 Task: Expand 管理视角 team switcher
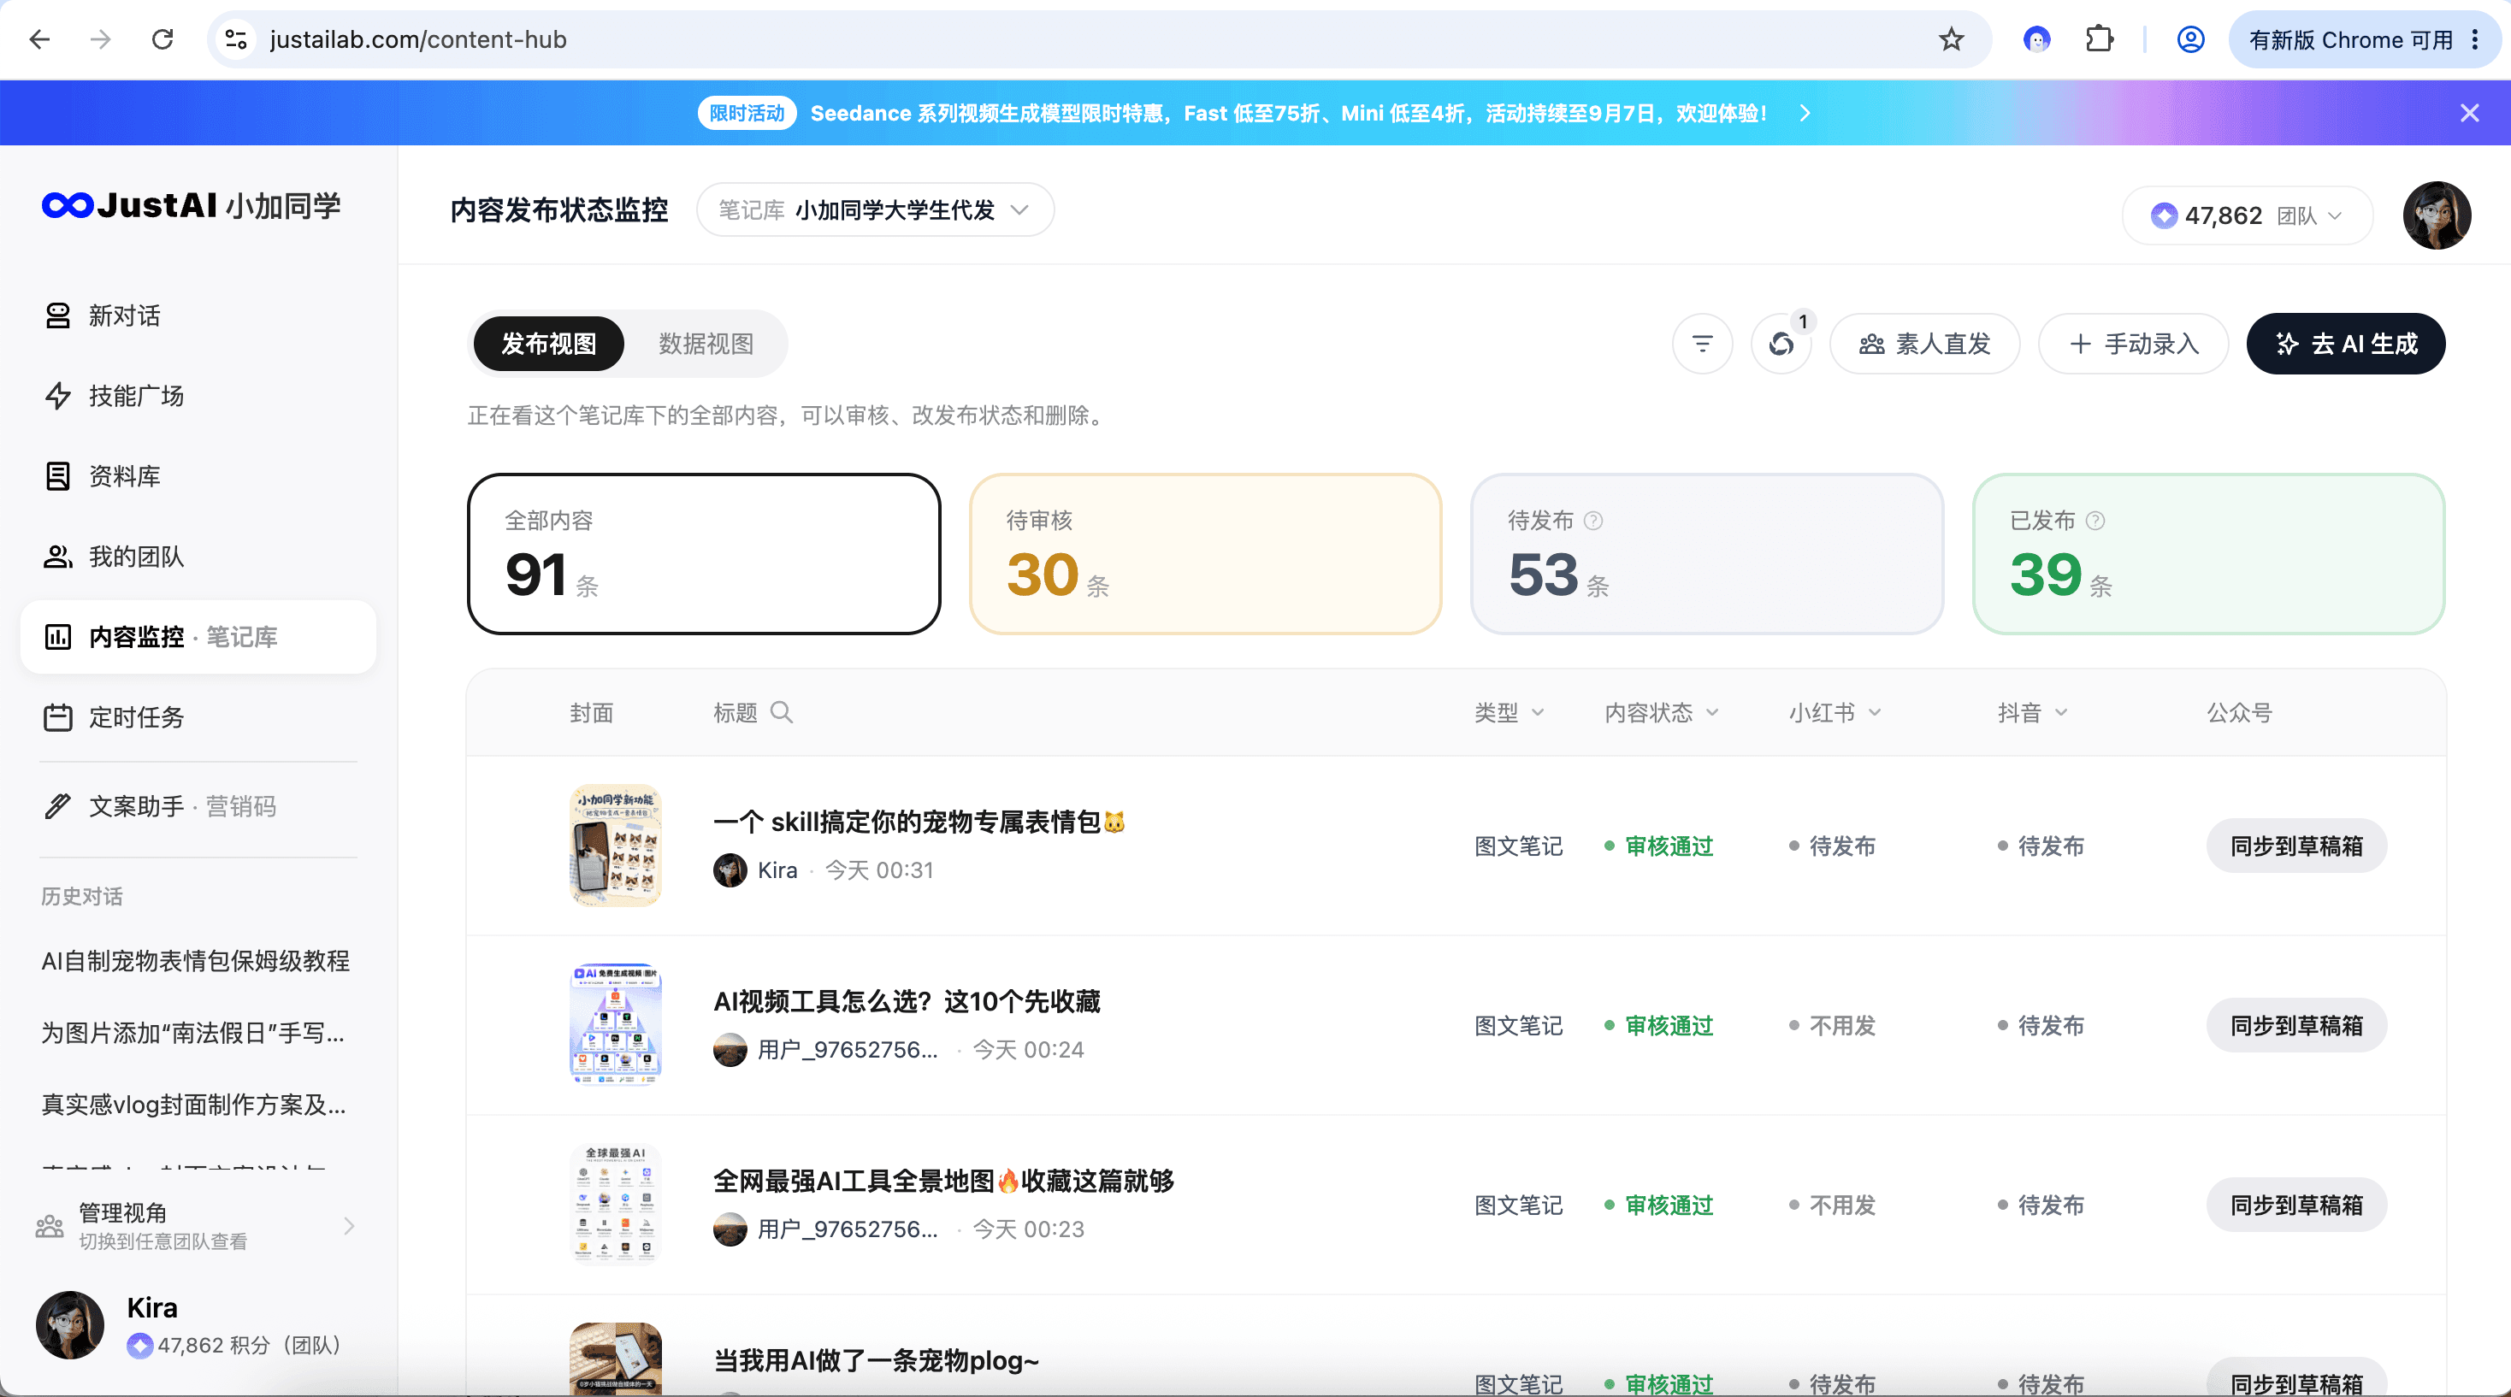pyautogui.click(x=196, y=1225)
